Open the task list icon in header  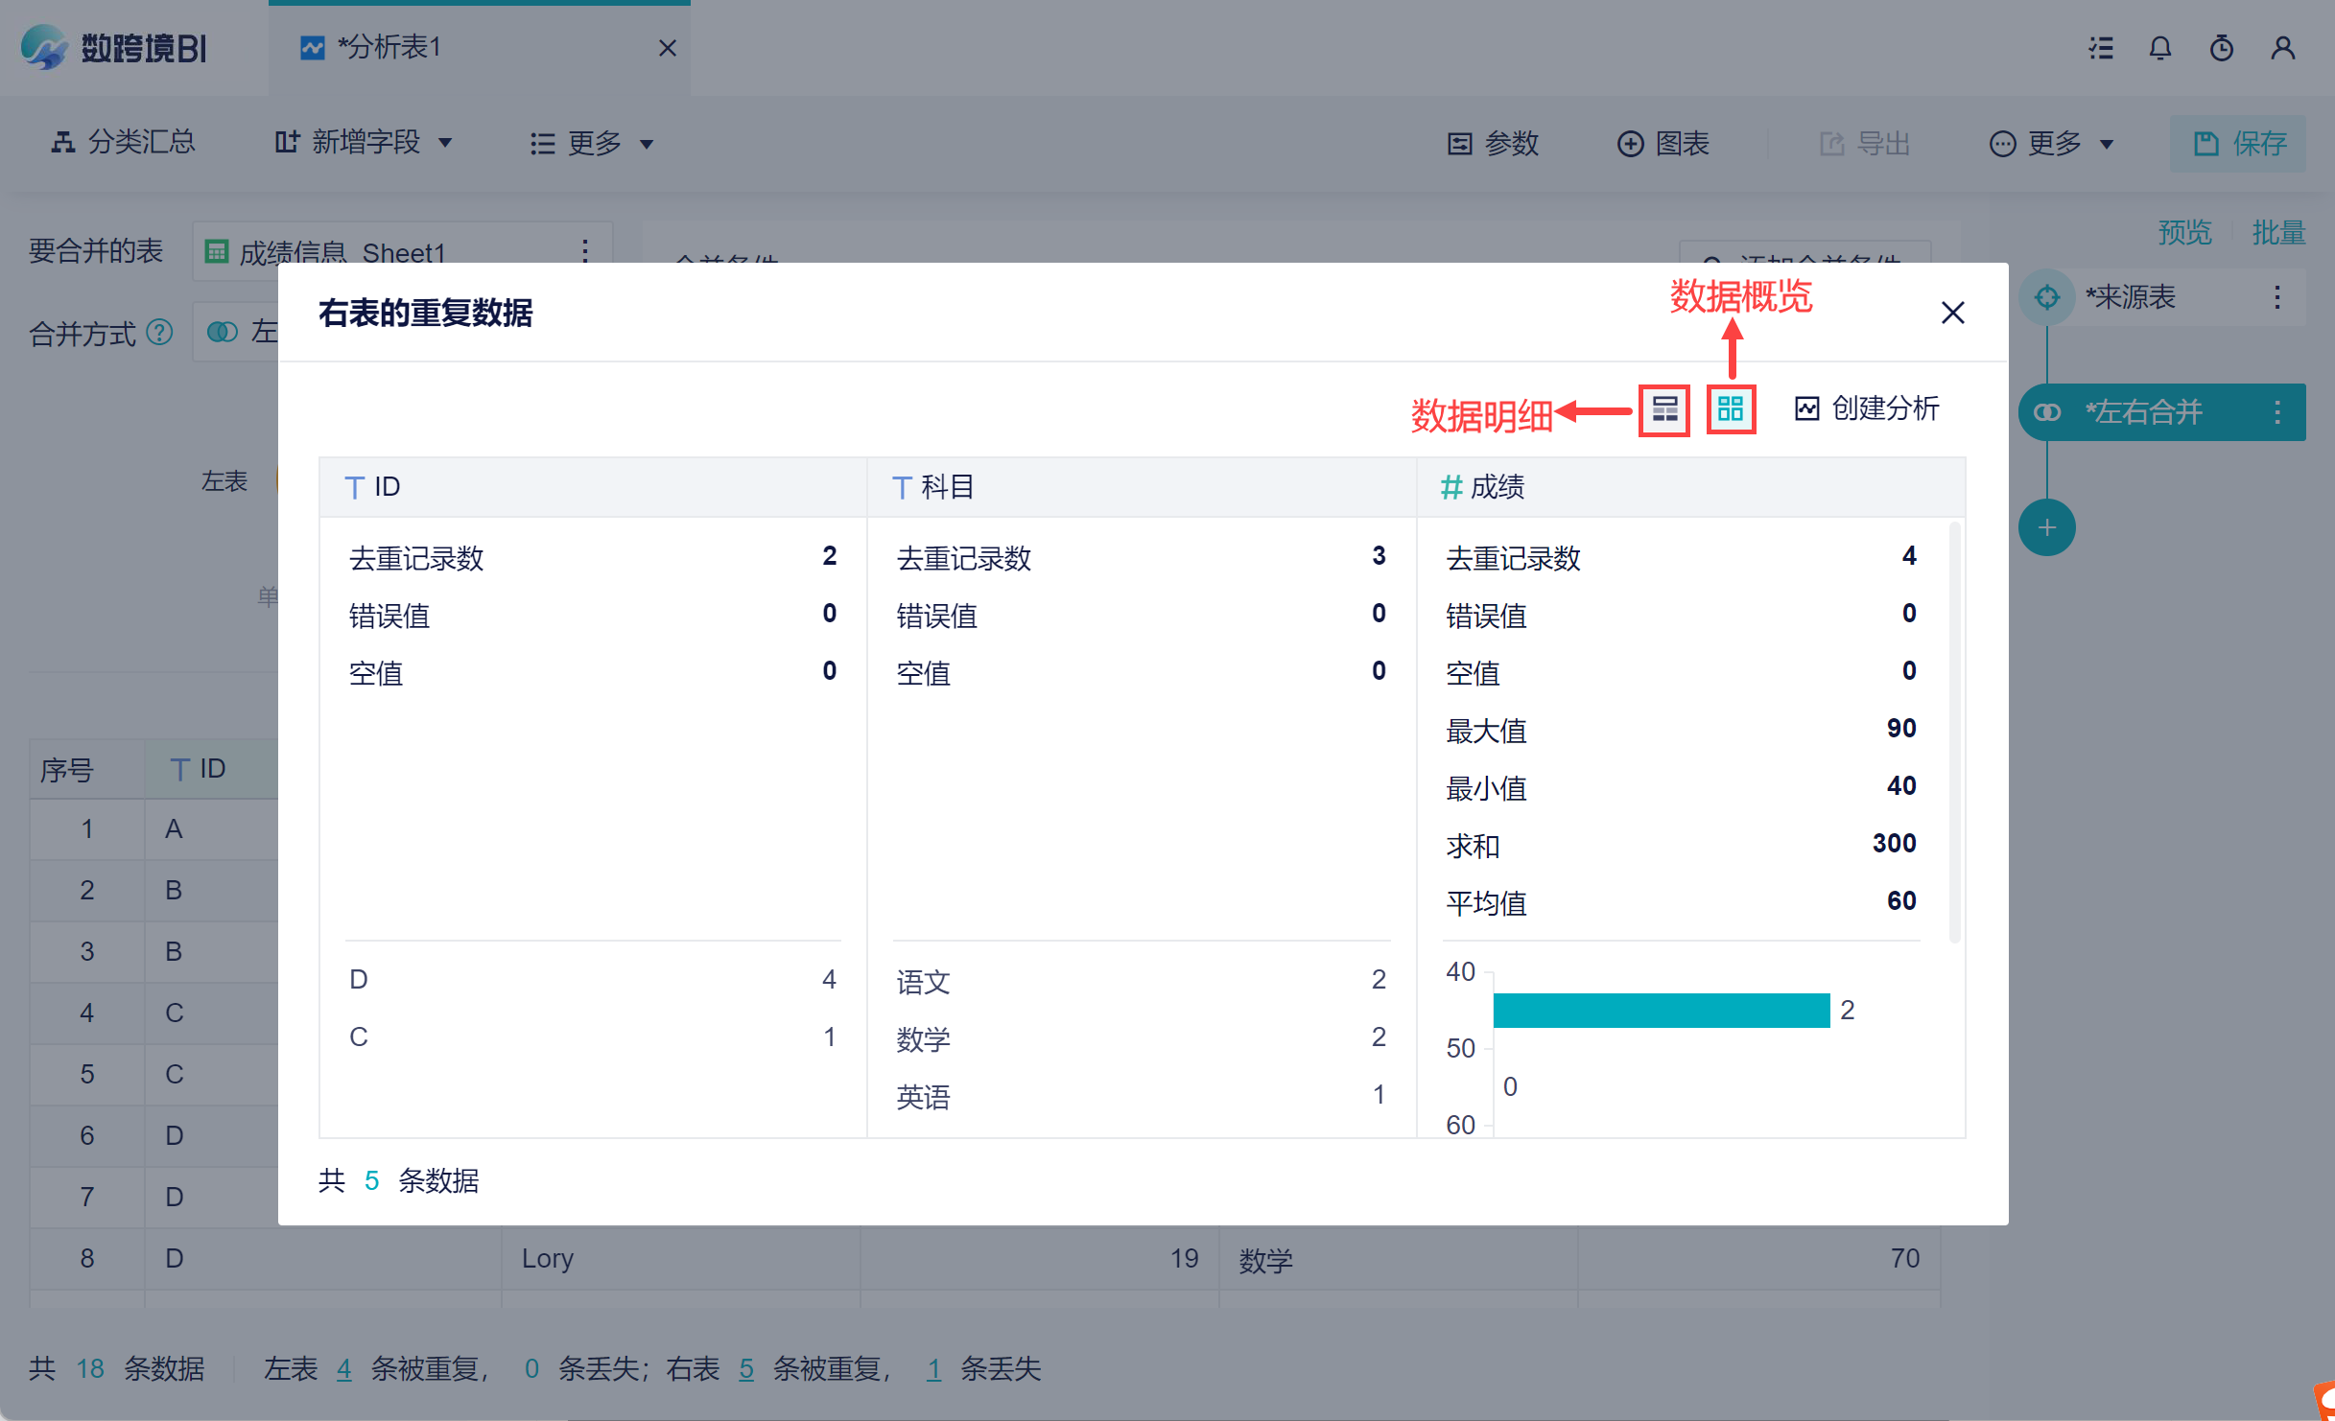[x=2101, y=48]
